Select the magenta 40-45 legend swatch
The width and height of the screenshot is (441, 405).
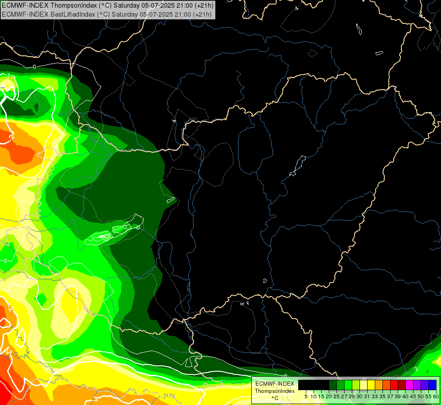pos(409,385)
